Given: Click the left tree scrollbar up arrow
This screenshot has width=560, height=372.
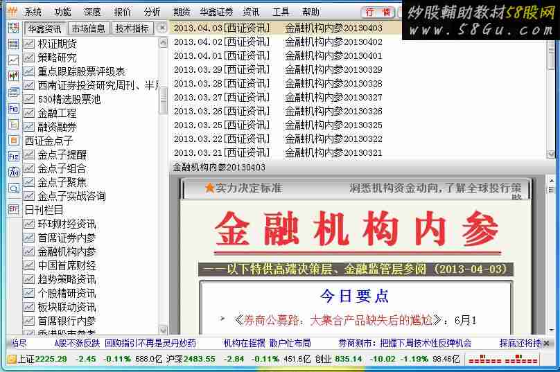Looking at the screenshot, I should pos(163,43).
